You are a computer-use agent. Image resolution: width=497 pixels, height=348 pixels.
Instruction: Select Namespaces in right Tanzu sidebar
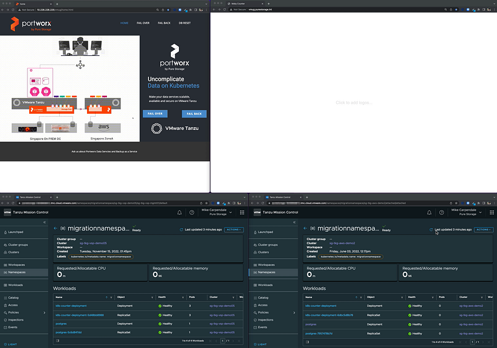click(273, 272)
